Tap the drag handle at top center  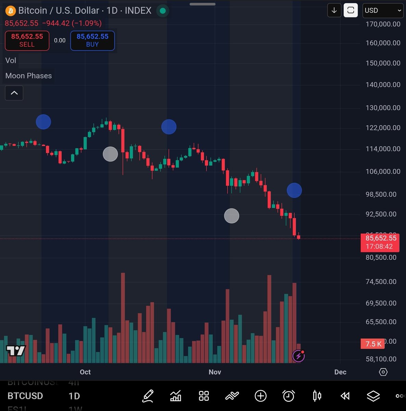[203, 4]
